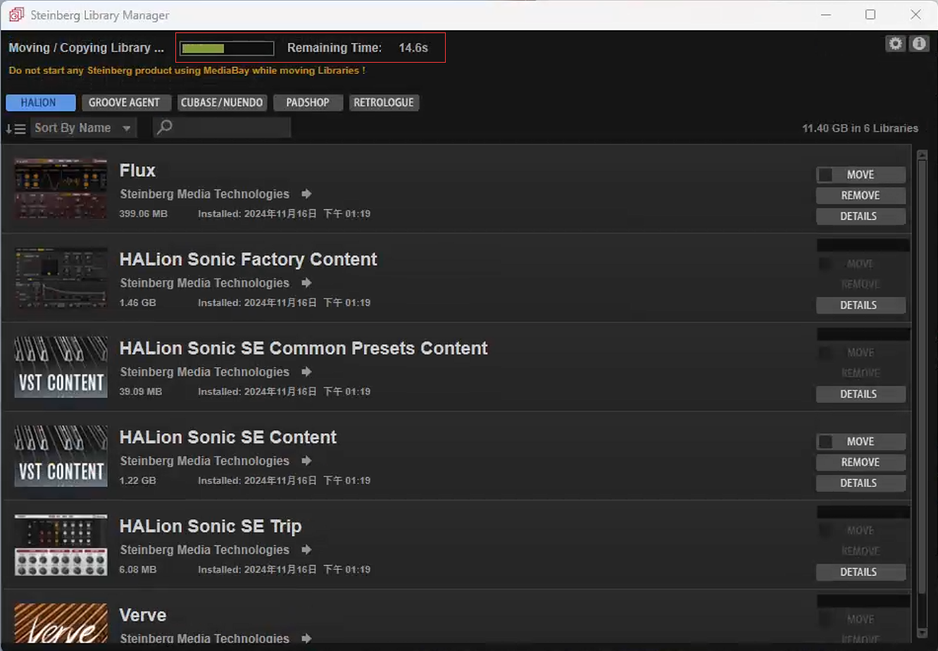Click the 1.46 GB size text

(x=138, y=302)
